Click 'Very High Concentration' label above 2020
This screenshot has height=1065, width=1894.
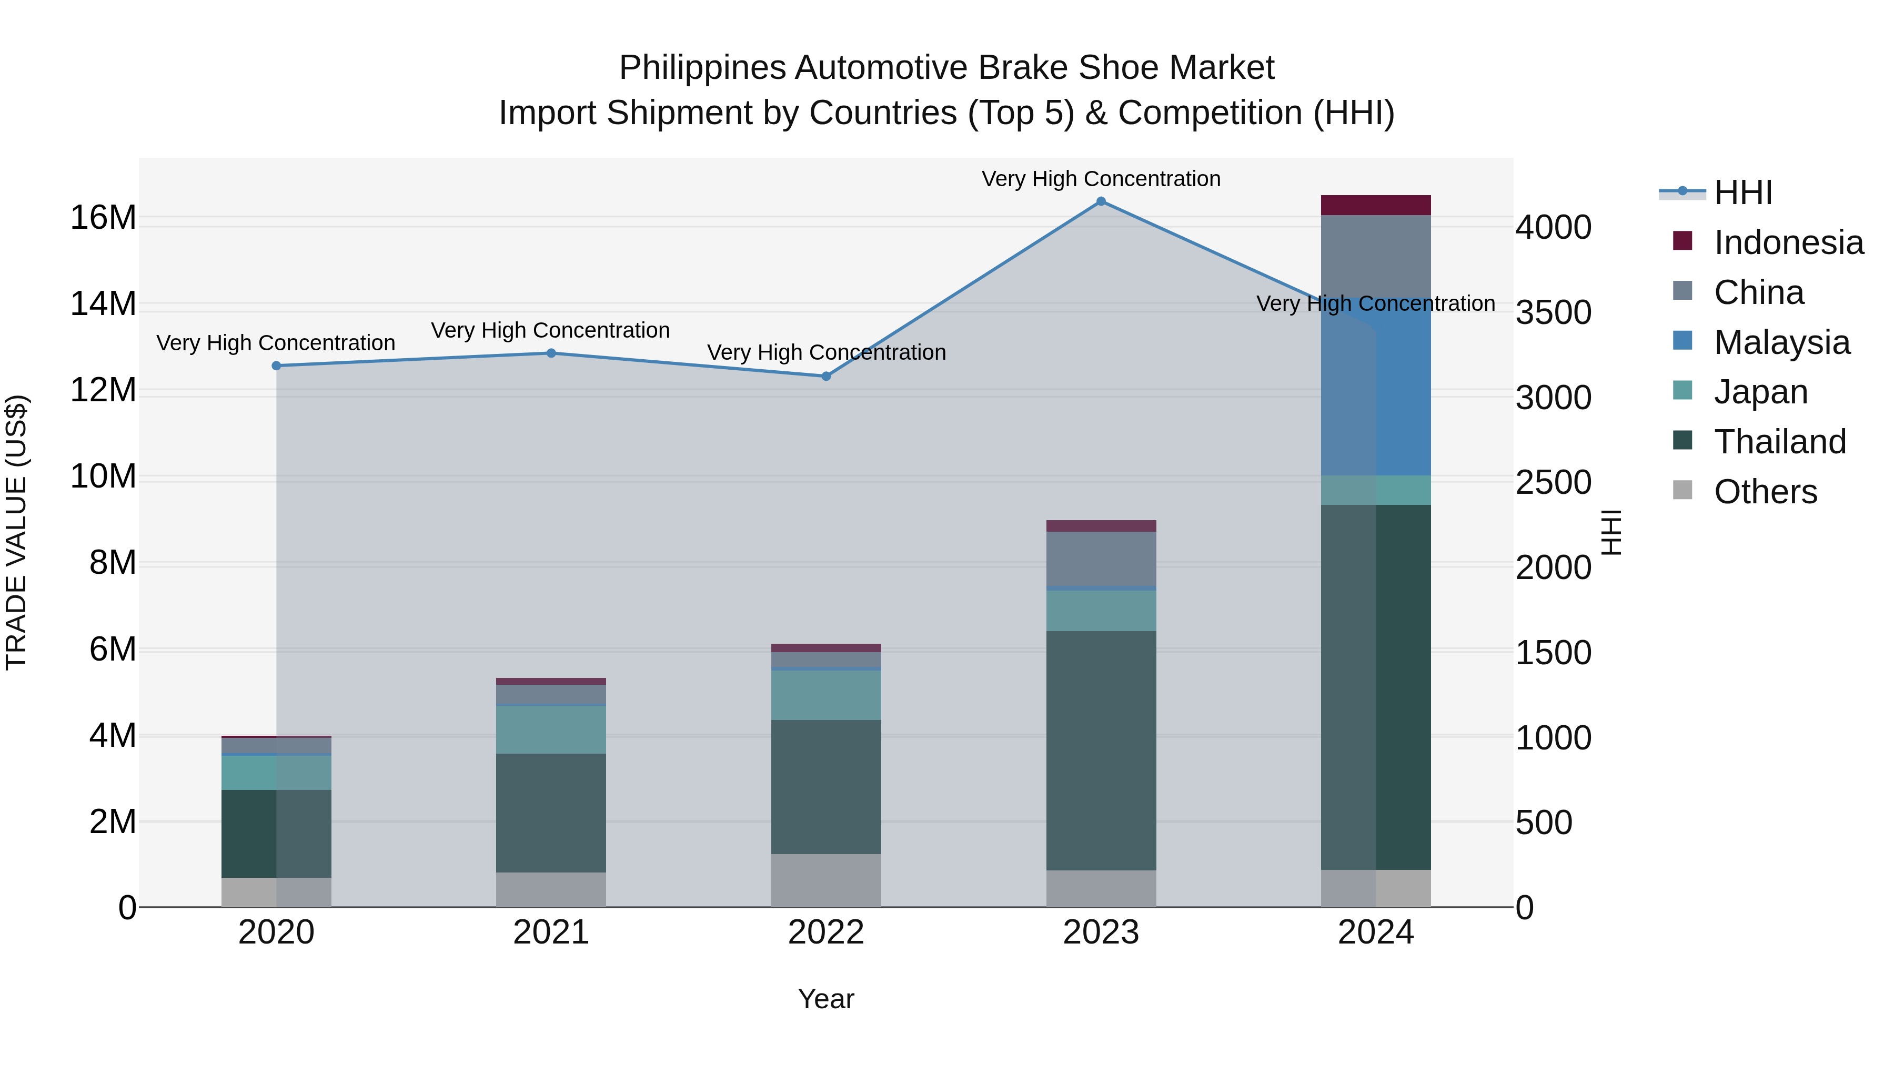coord(276,343)
